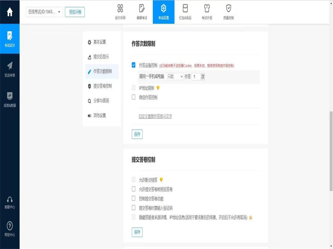333x249 pixels.
Task: Open 质量控制 shield icon
Action: coord(229,12)
